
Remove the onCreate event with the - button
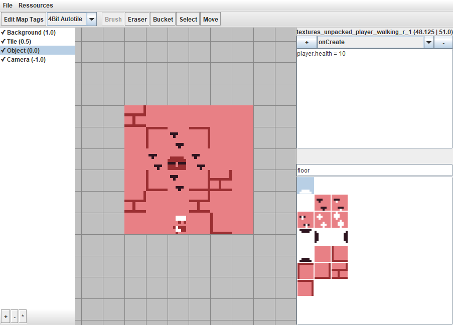tap(443, 42)
